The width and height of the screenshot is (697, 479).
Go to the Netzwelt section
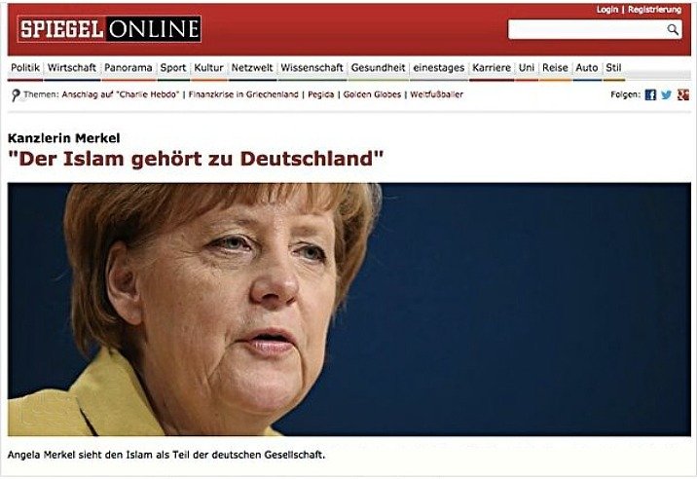click(252, 68)
